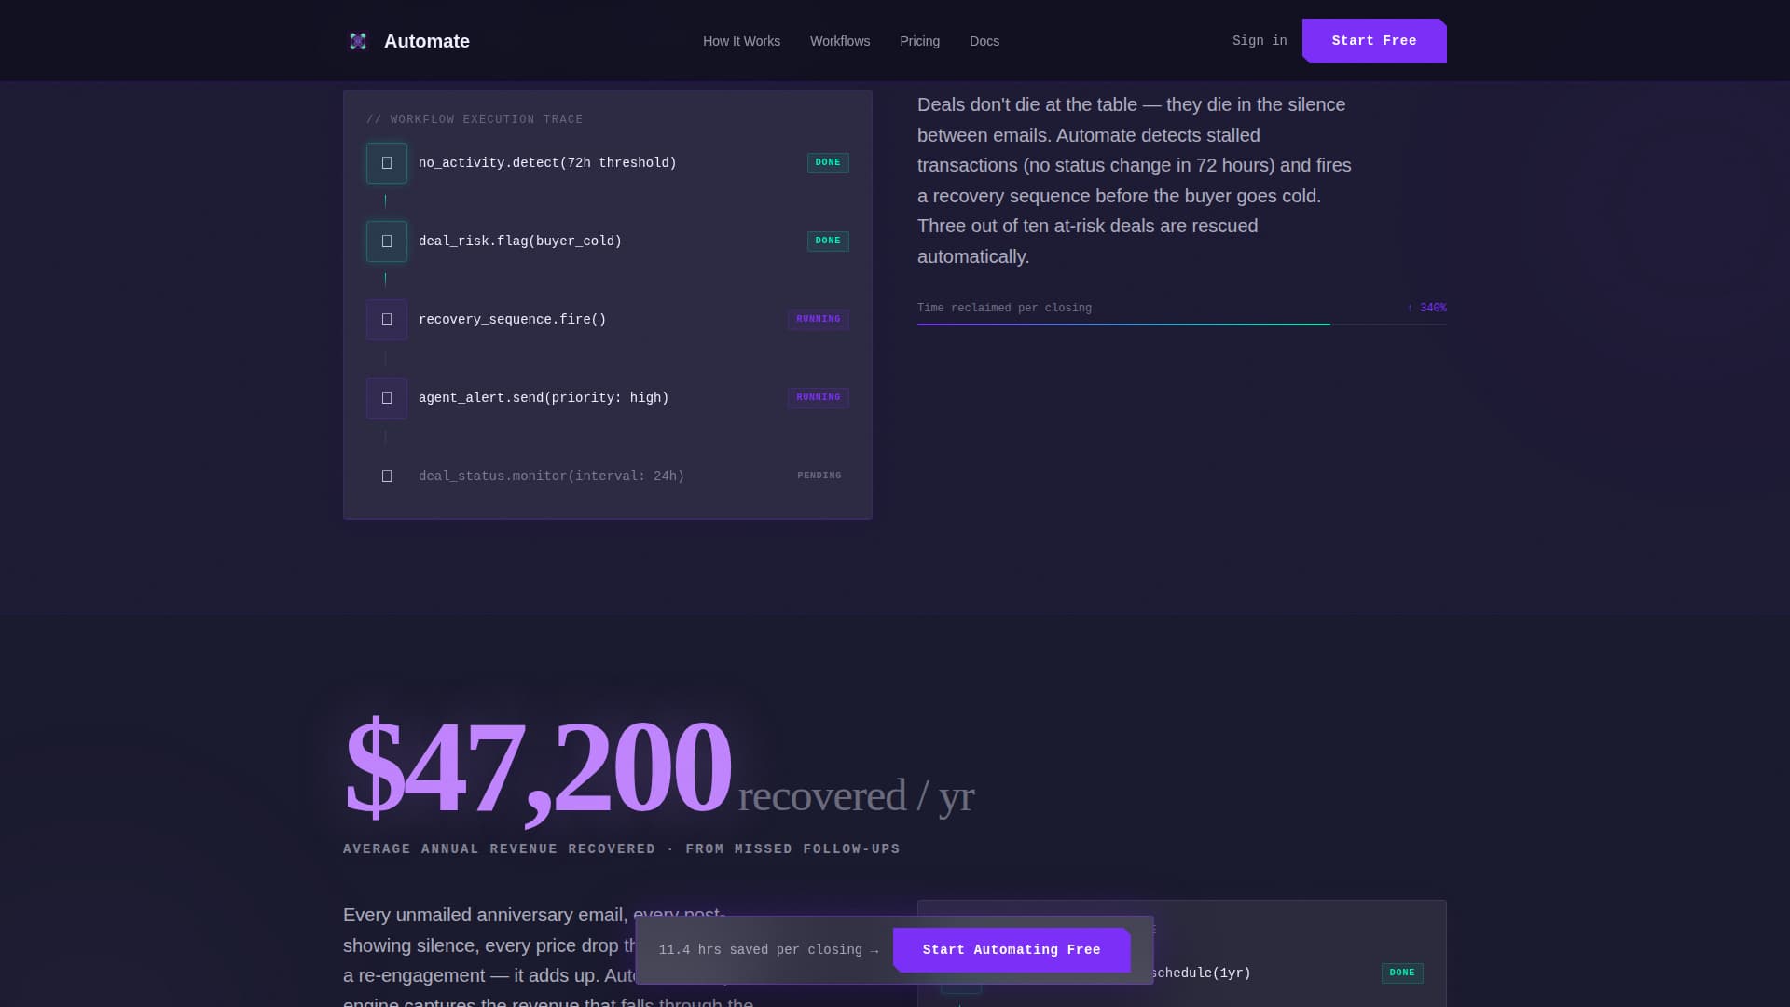Go to the Workflows nav item

pyautogui.click(x=840, y=41)
